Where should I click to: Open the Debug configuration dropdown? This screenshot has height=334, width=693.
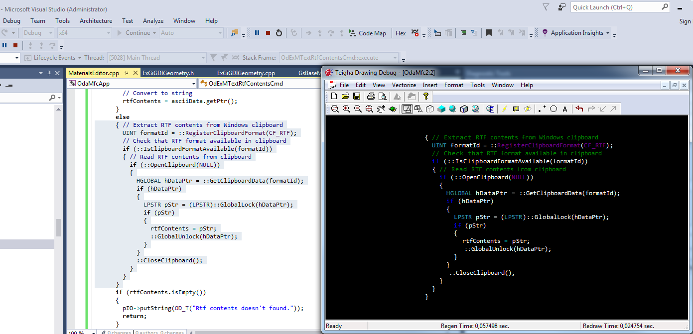point(38,33)
